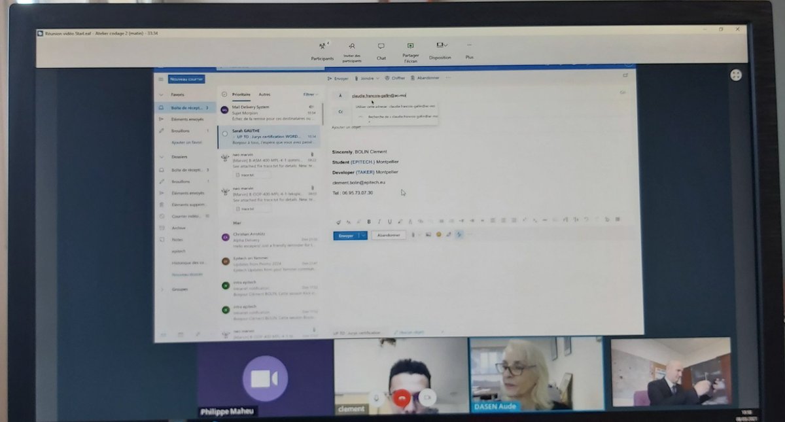The image size is (785, 422).
Task: Click Inviter des participants icon
Action: [x=352, y=45]
